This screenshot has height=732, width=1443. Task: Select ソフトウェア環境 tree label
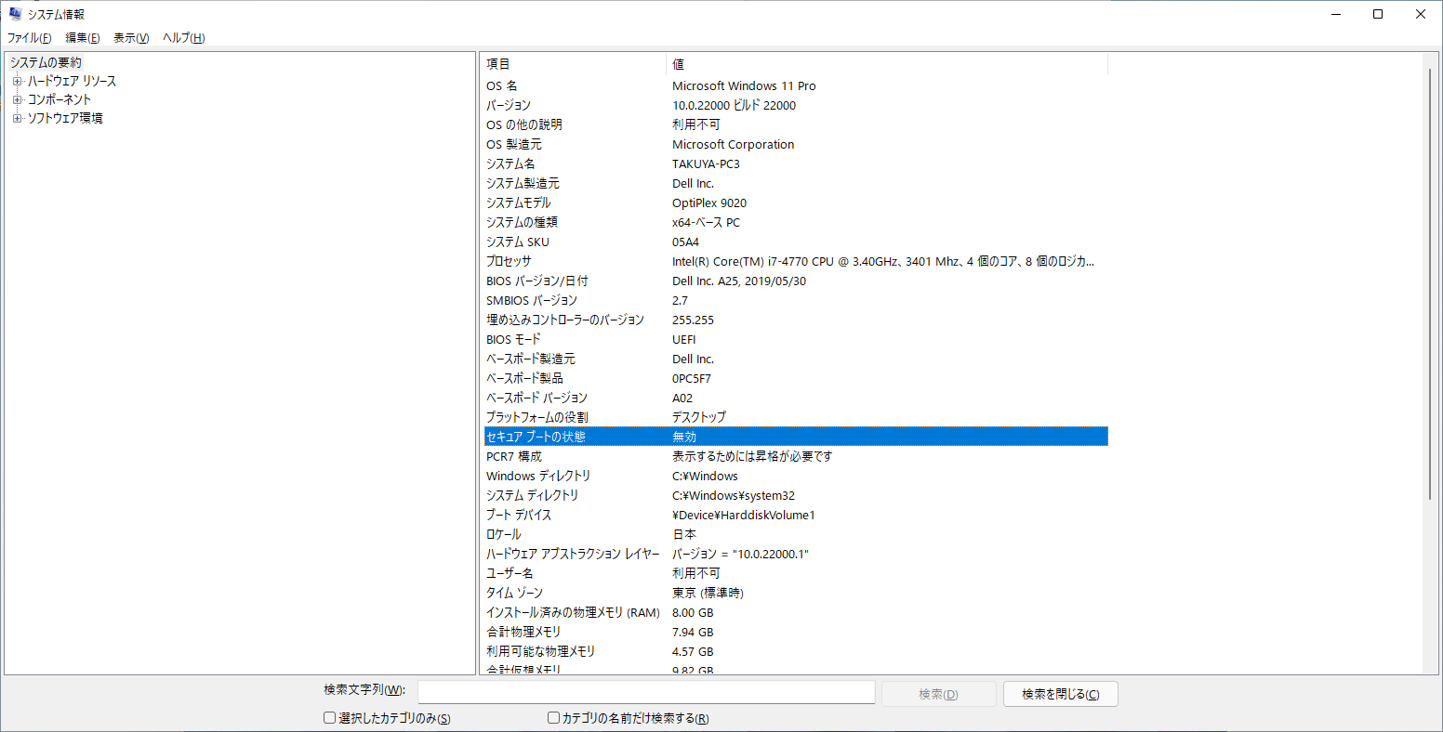coord(65,119)
